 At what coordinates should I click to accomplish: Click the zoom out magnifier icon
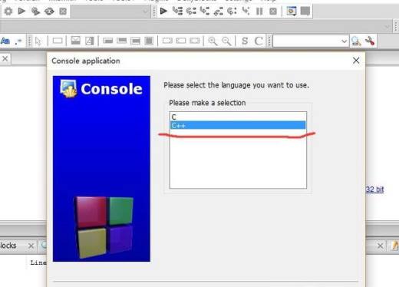pos(226,41)
